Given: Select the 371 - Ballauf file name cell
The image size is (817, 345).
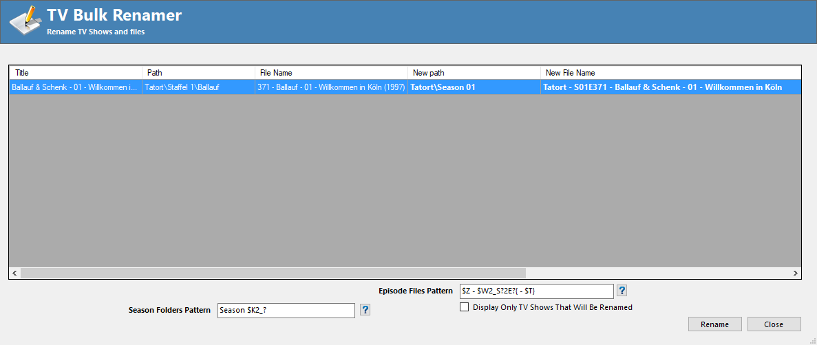Looking at the screenshot, I should click(x=331, y=87).
